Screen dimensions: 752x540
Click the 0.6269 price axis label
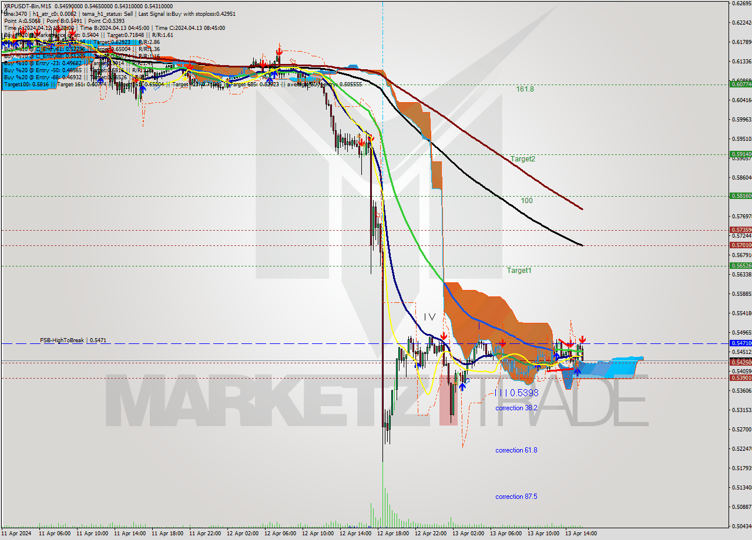click(741, 4)
